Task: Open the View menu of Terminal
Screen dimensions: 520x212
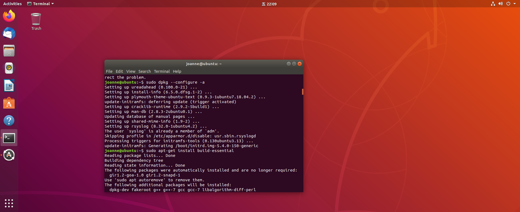Action: tap(131, 71)
